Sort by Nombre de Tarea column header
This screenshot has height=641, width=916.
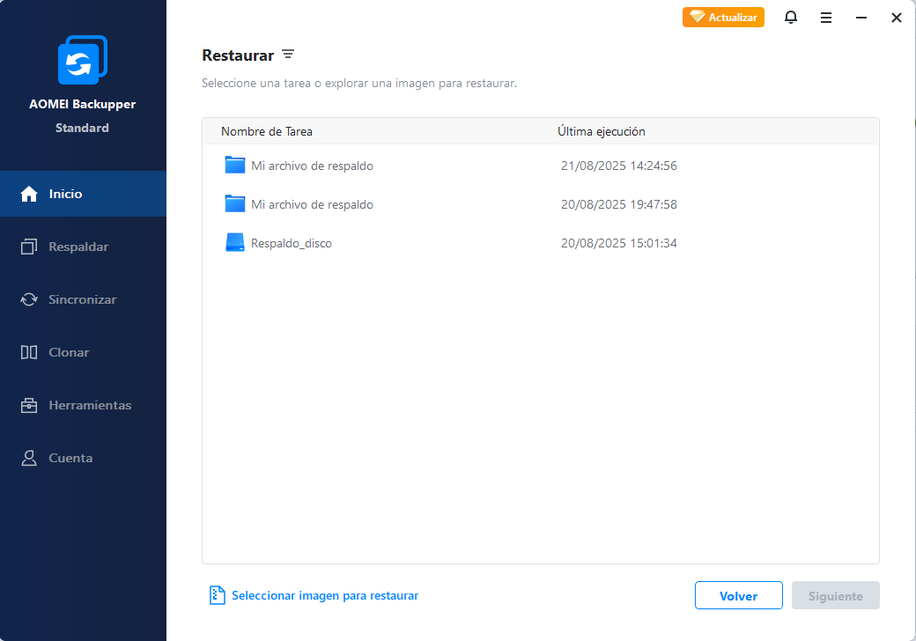click(x=267, y=131)
